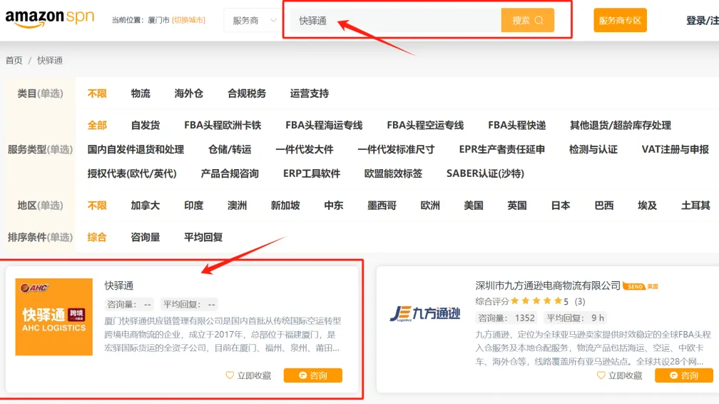The width and height of the screenshot is (719, 404).
Task: Choose 授权代表(欧代/英代) service type
Action: click(x=132, y=174)
